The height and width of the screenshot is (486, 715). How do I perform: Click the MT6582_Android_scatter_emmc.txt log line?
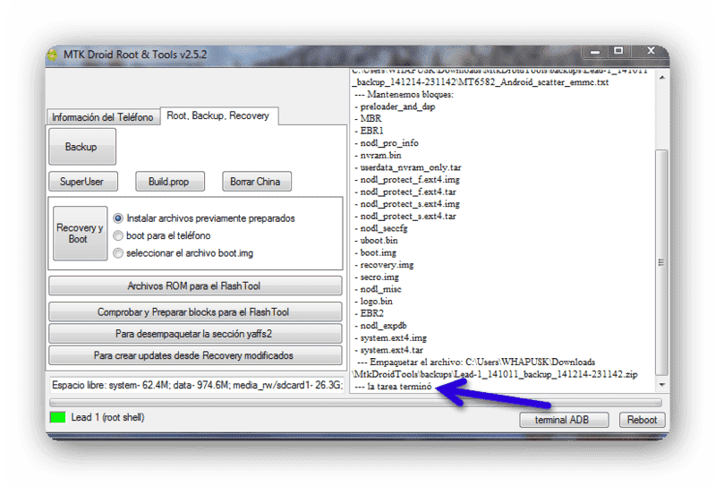click(481, 82)
